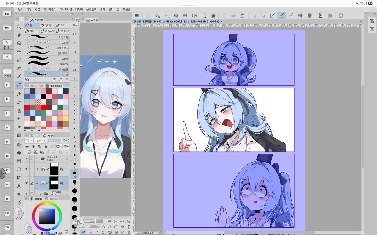The width and height of the screenshot is (377, 235).
Task: Toggle eye icon of the selected layer
Action: [27, 183]
